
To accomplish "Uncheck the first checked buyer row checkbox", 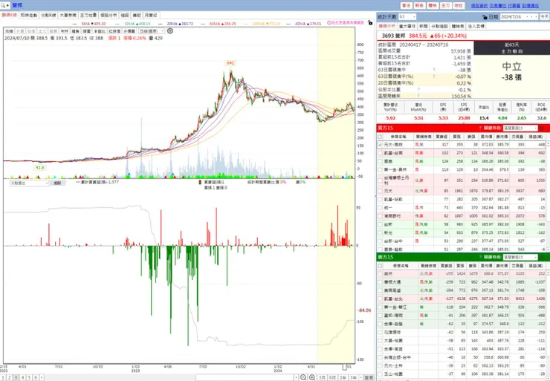I will point(380,145).
